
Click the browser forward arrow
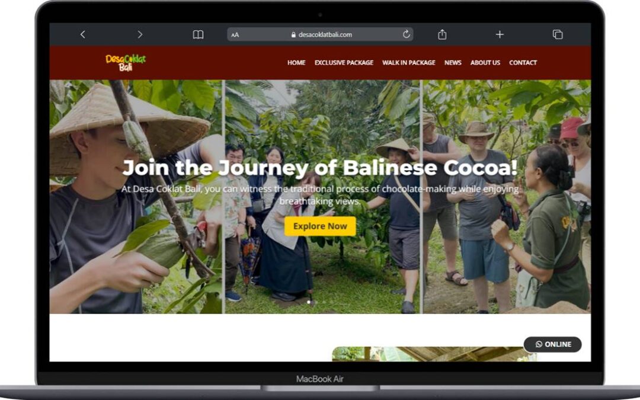point(140,34)
